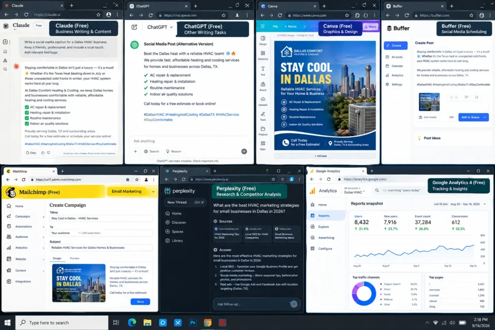Viewport: 495px width, 330px height.
Task: Open Uploads in Canva sidebar
Action: tap(263, 101)
